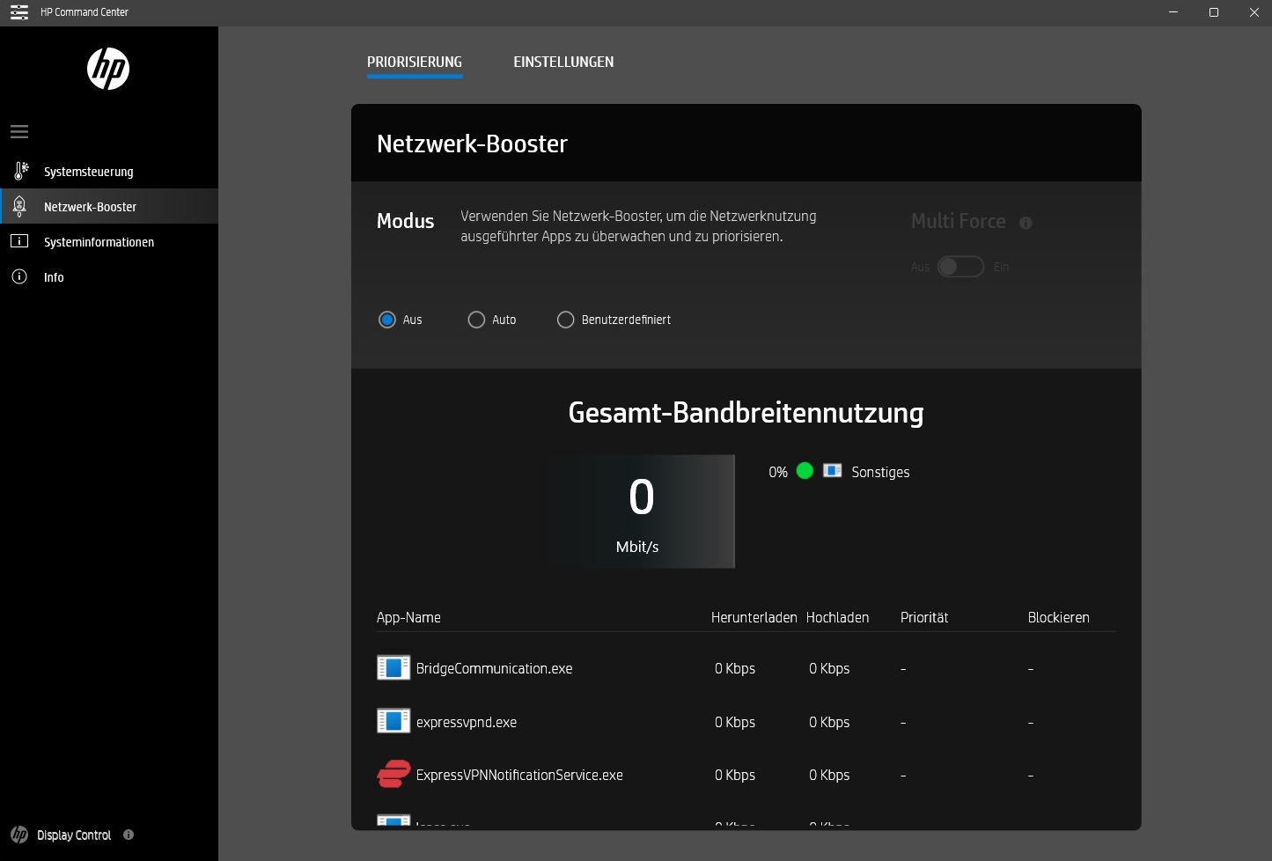The image size is (1272, 861).
Task: Click the Display Control info icon
Action: [129, 835]
